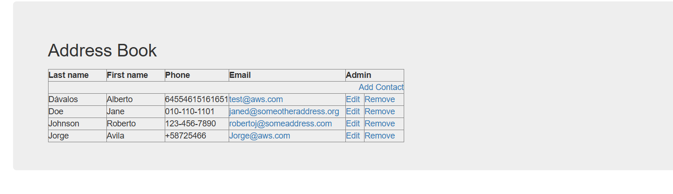The width and height of the screenshot is (673, 194).
Task: Remove the Johnson contact
Action: pos(379,124)
